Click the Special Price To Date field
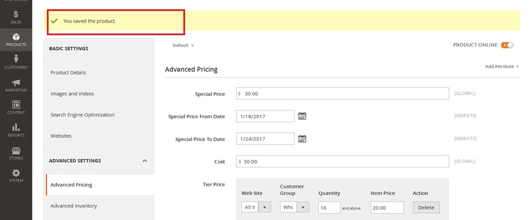531x220 pixels. click(265, 139)
